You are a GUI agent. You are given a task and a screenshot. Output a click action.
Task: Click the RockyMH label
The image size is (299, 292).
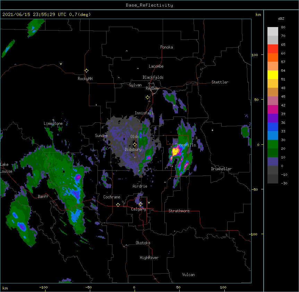pos(85,78)
